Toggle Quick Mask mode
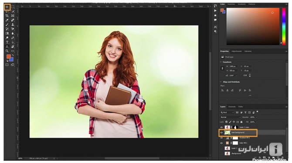This screenshot has width=292, height=163. [7, 65]
